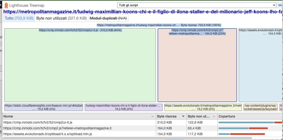
Task: Select the purple ludwig-maximillian-koons 19,3 KiB treemap node
Action: click(124, 107)
